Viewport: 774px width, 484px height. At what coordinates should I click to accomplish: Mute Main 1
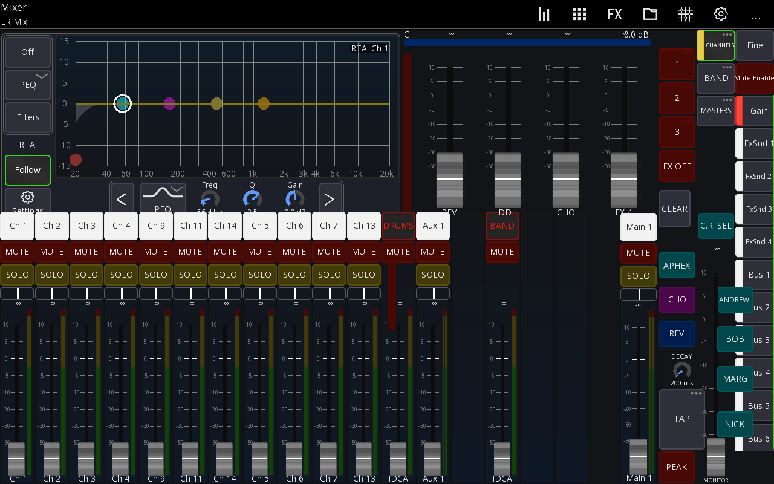pyautogui.click(x=639, y=253)
